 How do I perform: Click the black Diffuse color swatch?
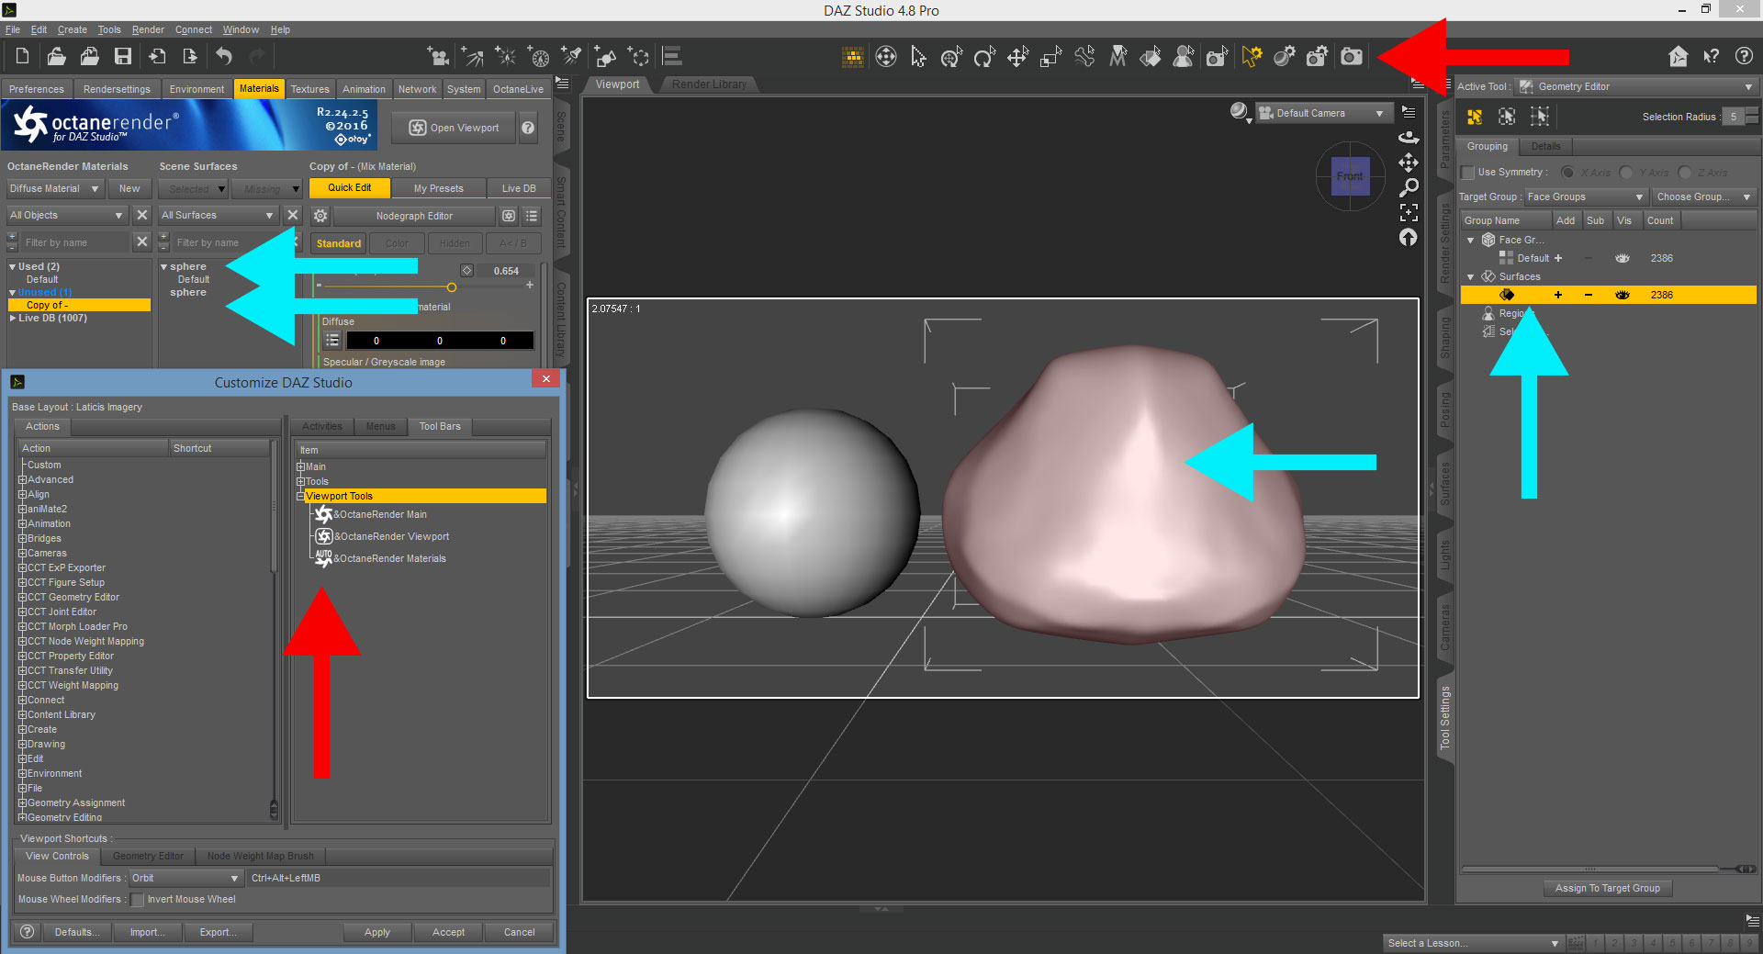[x=440, y=341]
